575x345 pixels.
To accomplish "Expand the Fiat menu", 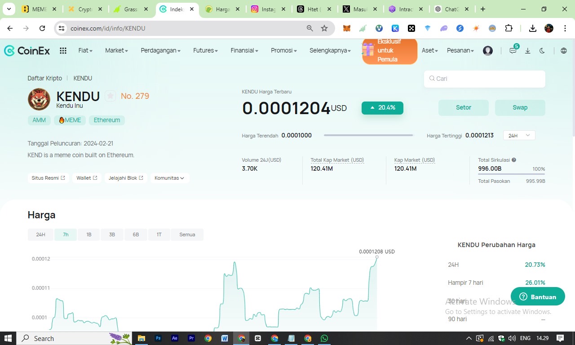I will pos(85,50).
